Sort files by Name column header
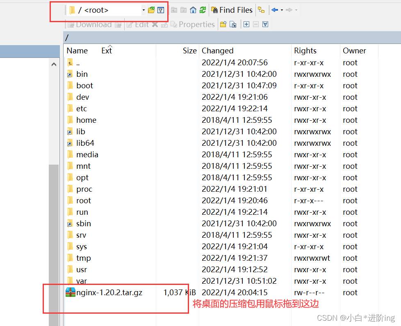This screenshot has width=401, height=326. 77,51
